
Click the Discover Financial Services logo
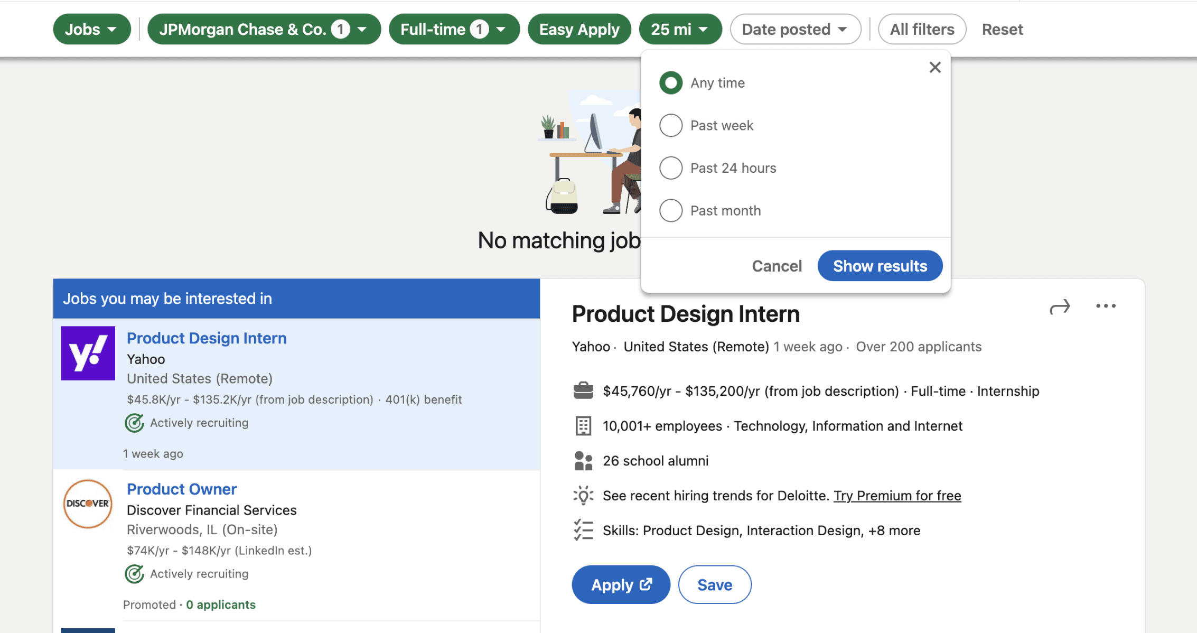88,504
